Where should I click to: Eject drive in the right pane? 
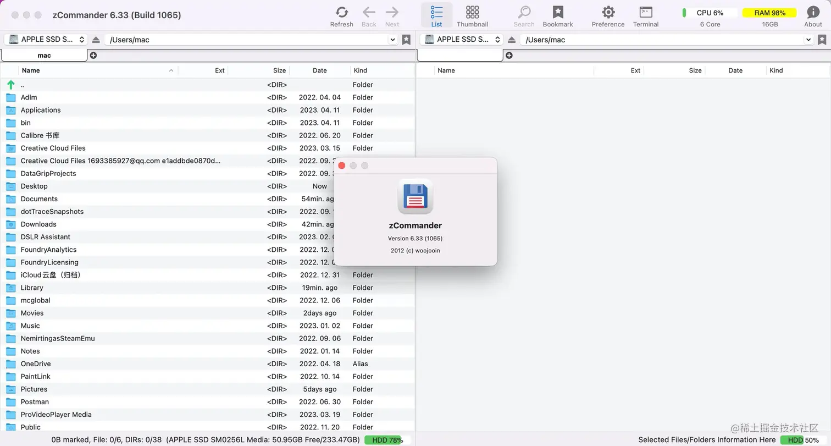[512, 40]
